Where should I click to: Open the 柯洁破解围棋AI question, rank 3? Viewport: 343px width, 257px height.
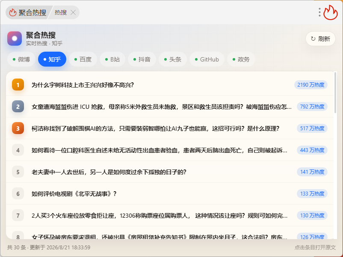point(170,128)
